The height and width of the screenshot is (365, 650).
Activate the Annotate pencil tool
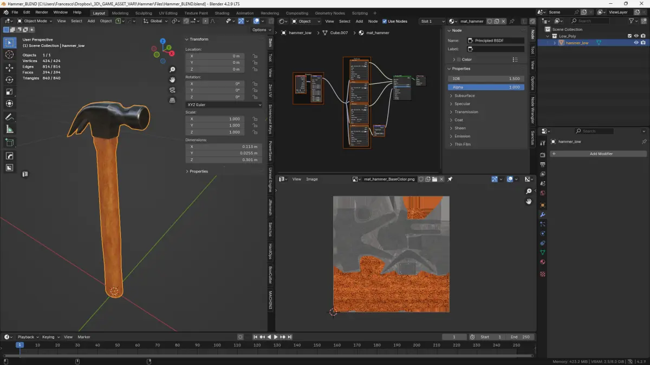(9, 117)
